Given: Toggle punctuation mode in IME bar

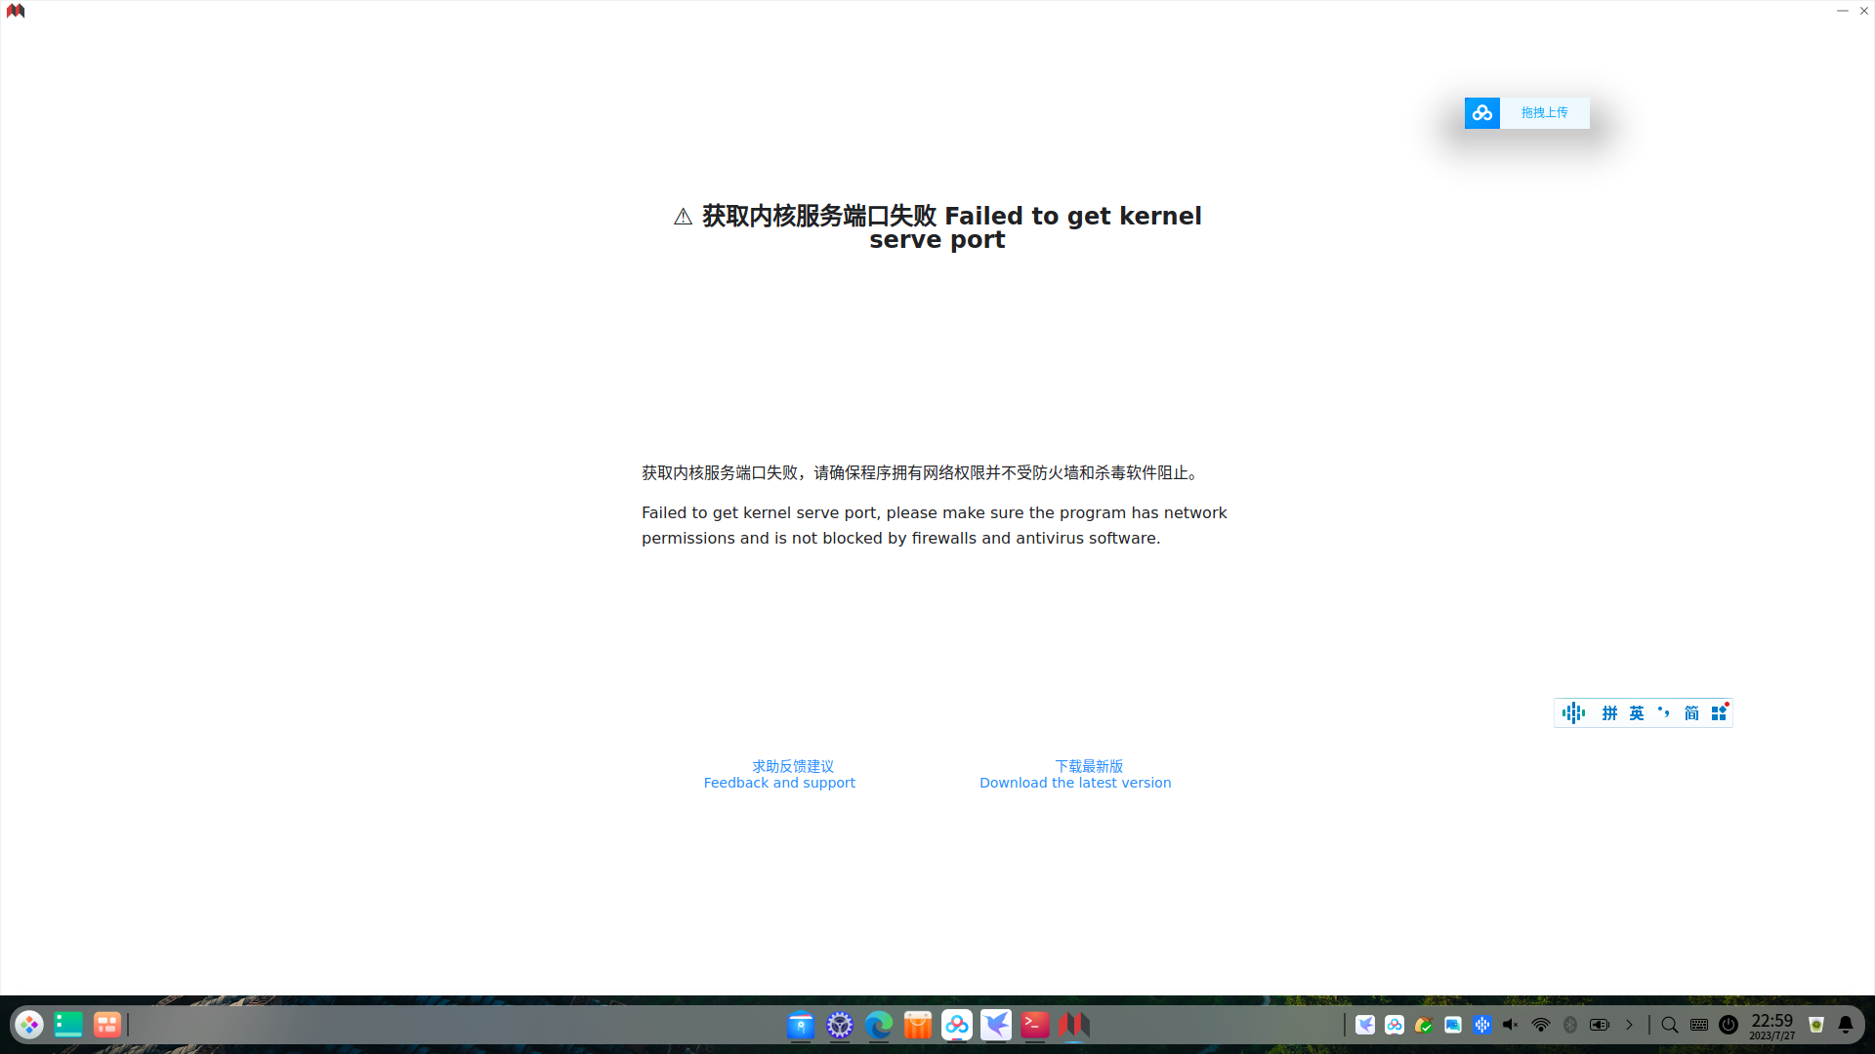Looking at the screenshot, I should coord(1664,713).
